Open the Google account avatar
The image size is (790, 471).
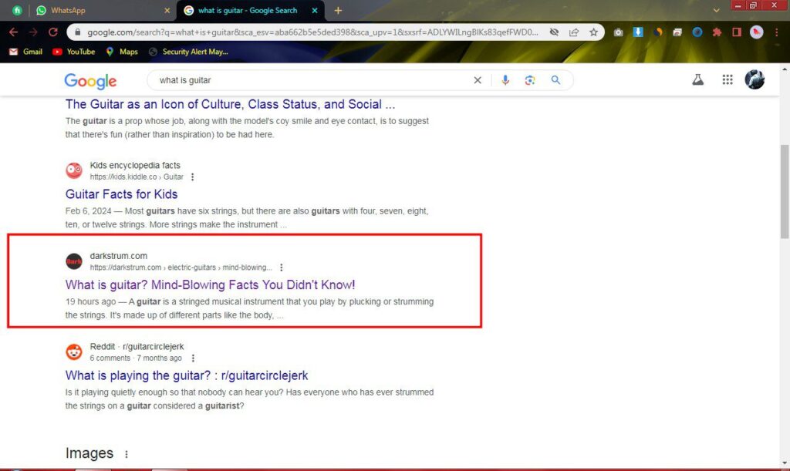(755, 79)
